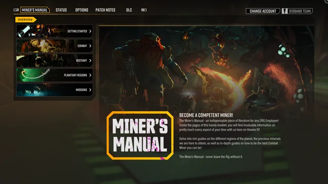This screenshot has width=328, height=184.
Task: Open the Combat section
Action: tap(55, 45)
